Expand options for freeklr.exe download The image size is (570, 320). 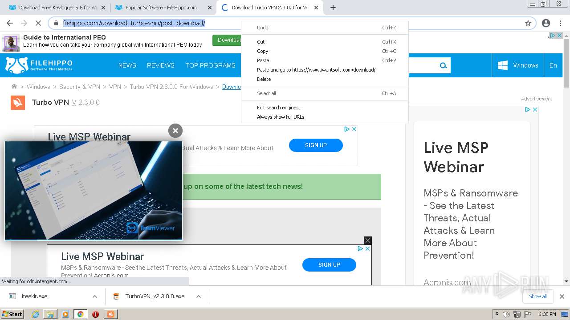pyautogui.click(x=95, y=296)
